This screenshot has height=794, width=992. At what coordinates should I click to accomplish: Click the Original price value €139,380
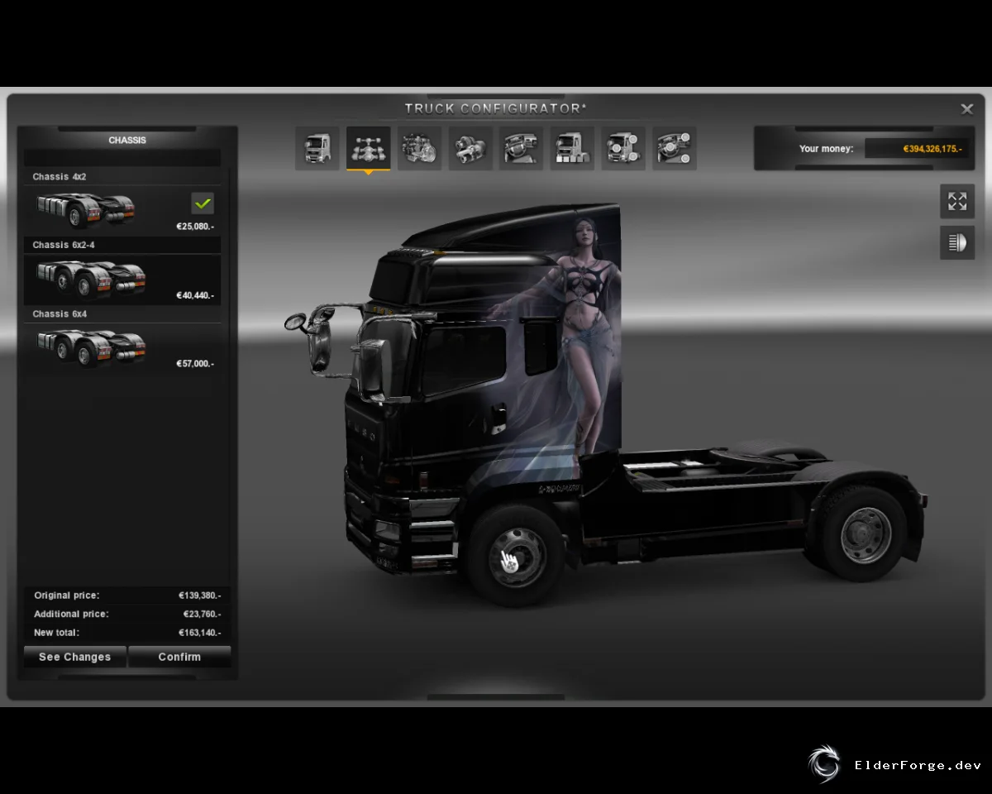200,595
